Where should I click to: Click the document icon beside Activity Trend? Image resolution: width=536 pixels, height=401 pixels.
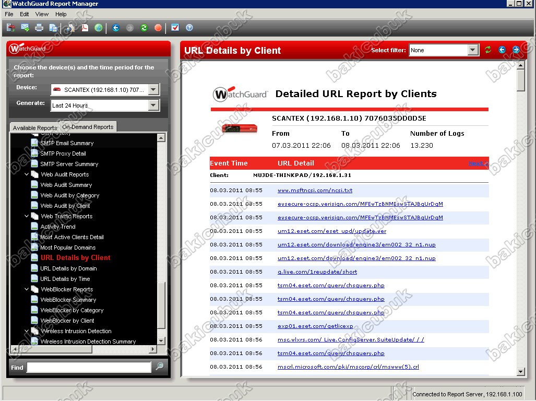[34, 226]
